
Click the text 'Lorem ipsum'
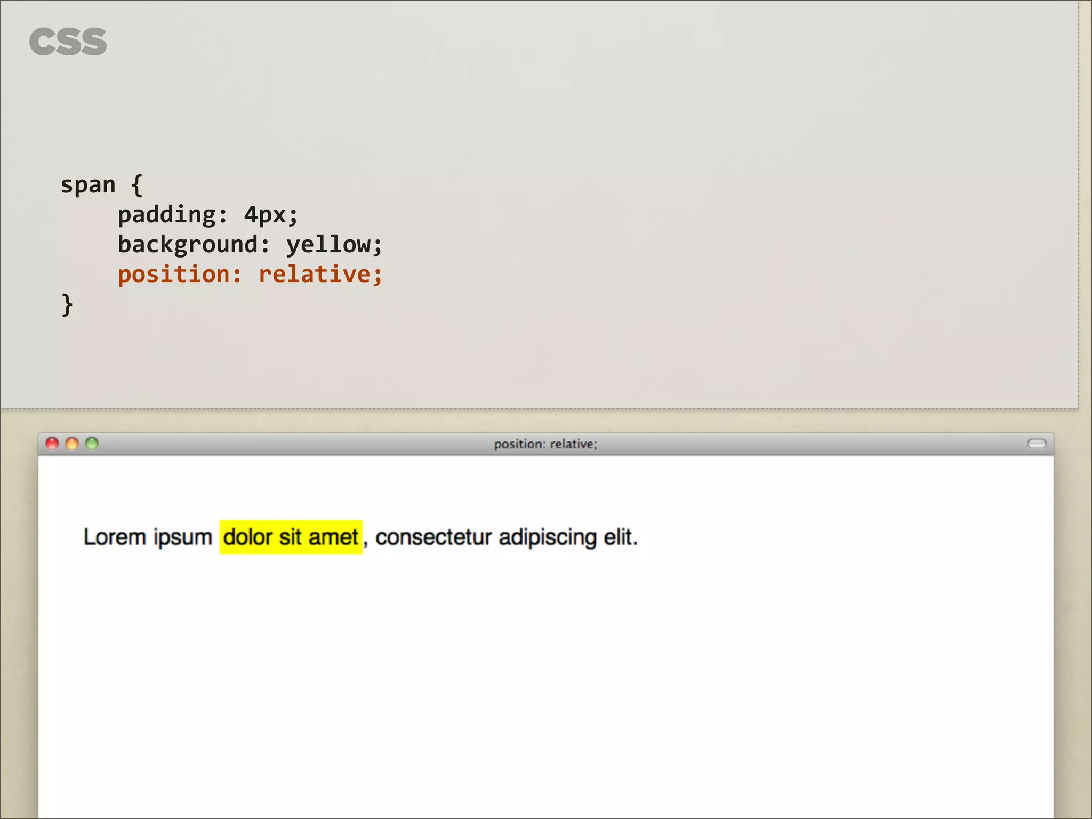[148, 537]
